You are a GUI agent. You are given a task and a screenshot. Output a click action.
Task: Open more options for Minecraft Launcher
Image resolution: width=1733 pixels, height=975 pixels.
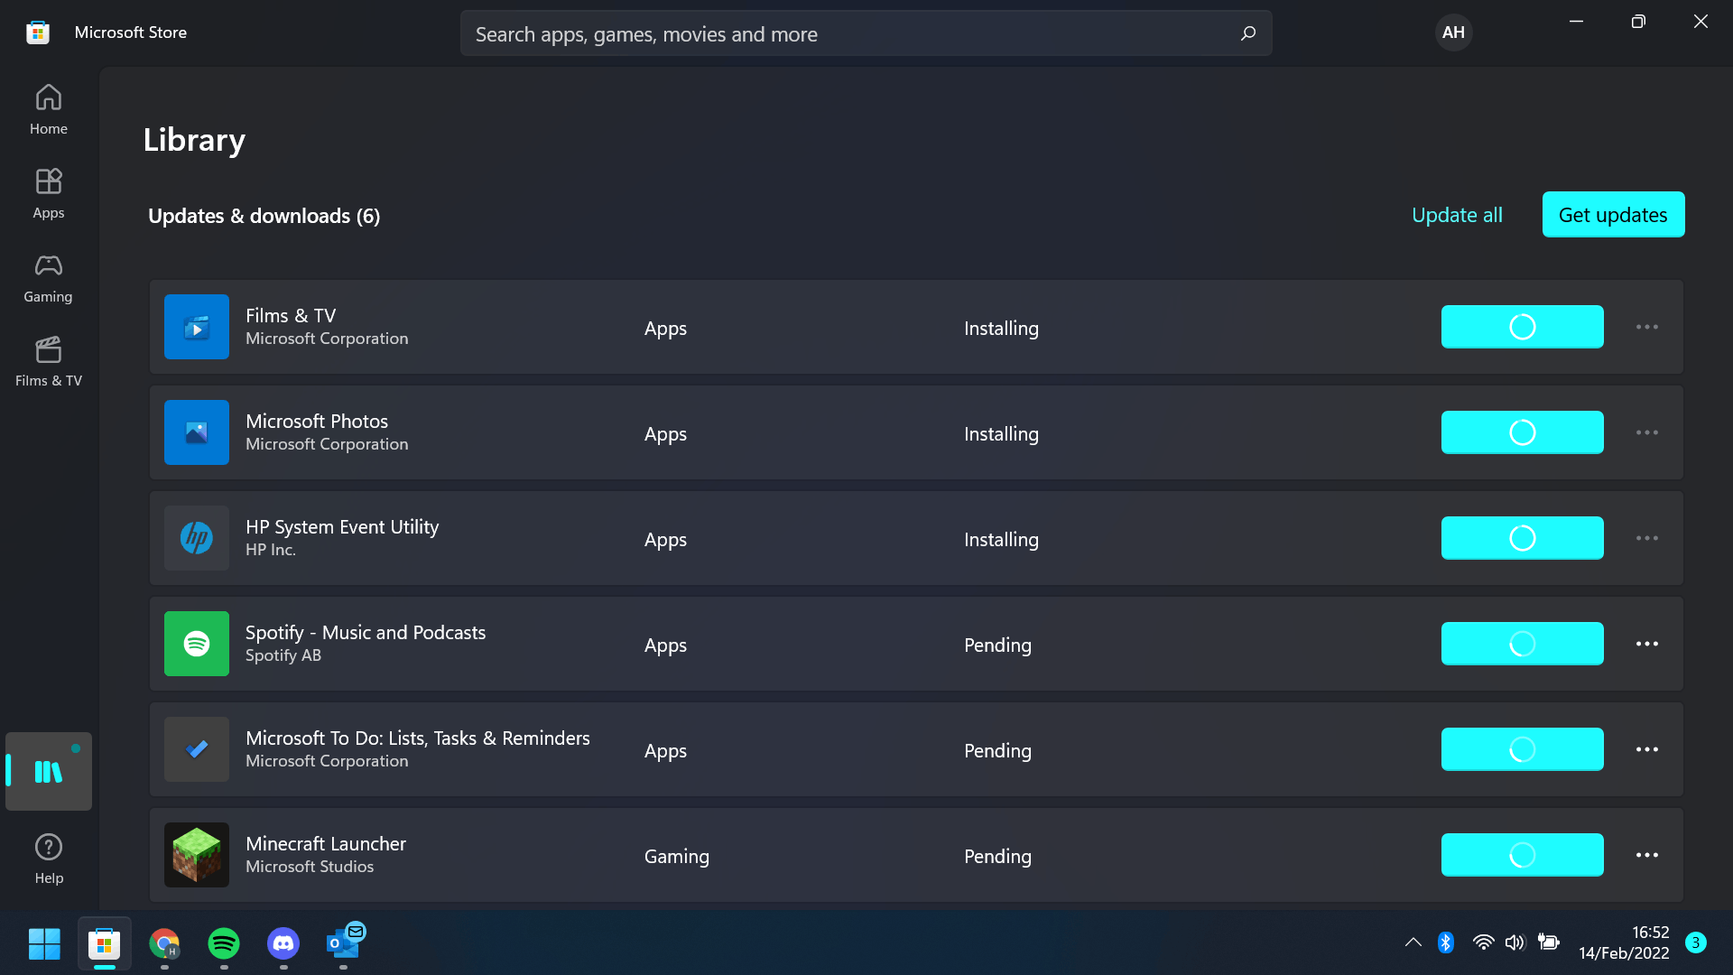point(1647,855)
